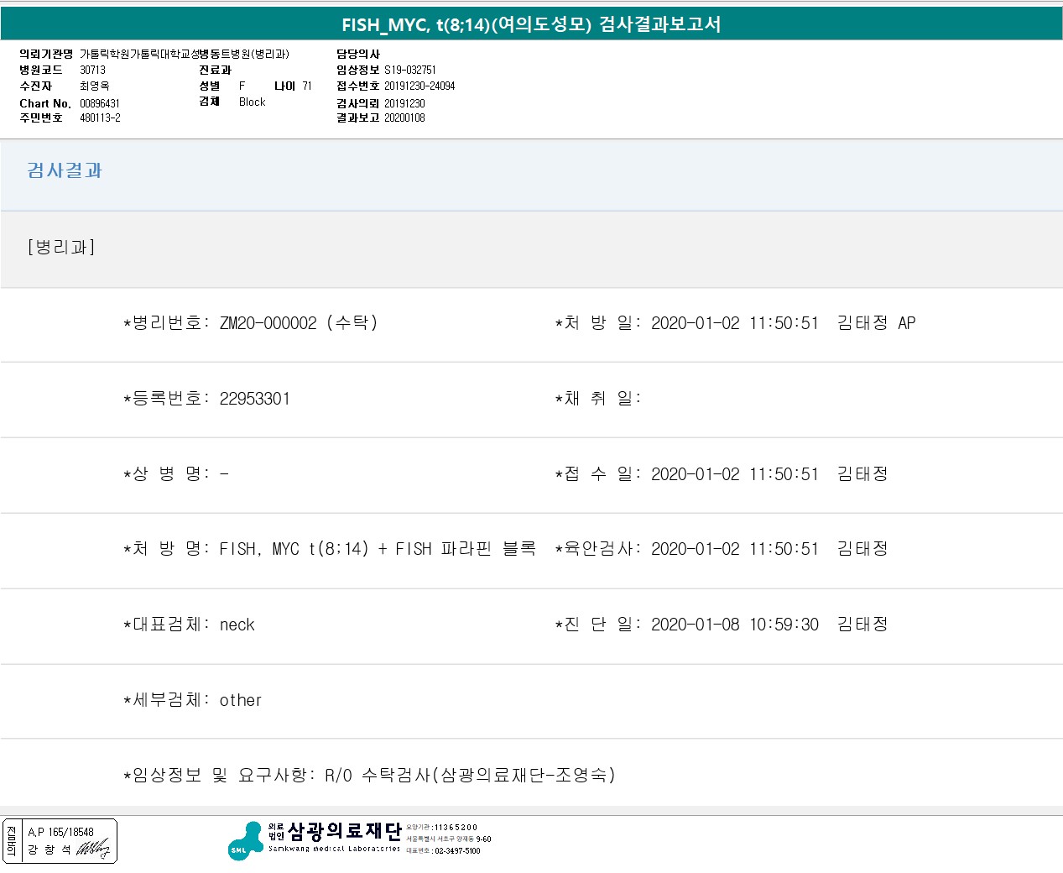
Task: Click pathology number ZM20-000002
Action: [268, 323]
